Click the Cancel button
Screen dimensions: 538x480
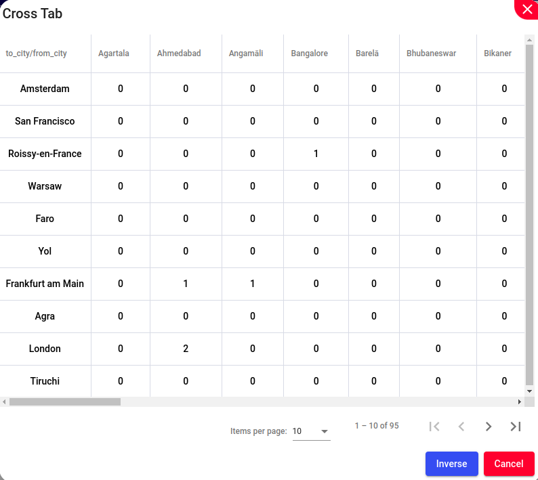coord(509,464)
